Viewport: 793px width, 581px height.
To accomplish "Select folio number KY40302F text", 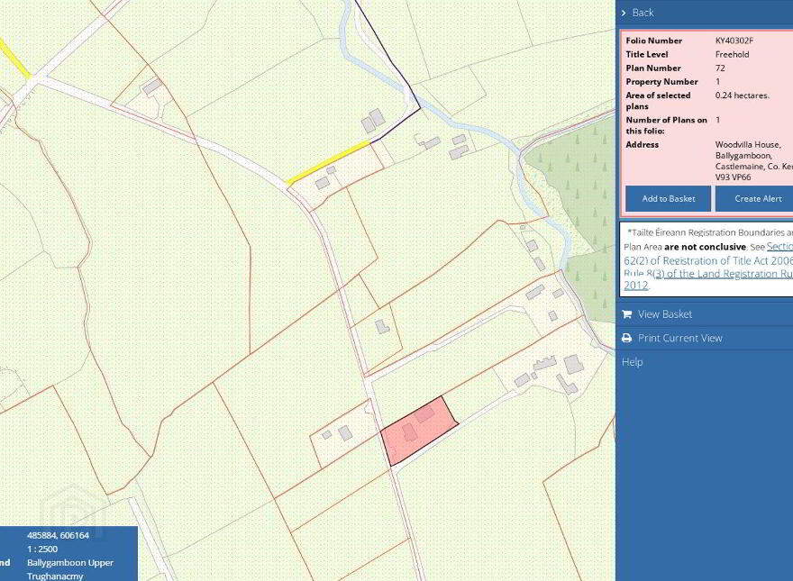I will (734, 41).
